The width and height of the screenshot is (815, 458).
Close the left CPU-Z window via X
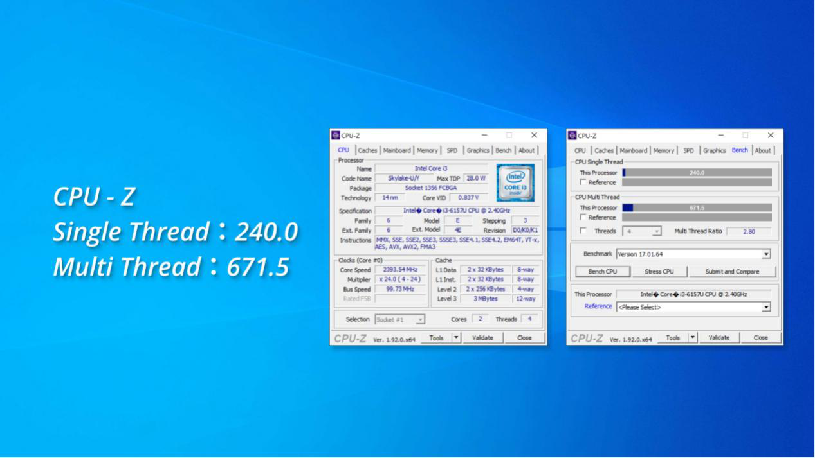pos(534,136)
